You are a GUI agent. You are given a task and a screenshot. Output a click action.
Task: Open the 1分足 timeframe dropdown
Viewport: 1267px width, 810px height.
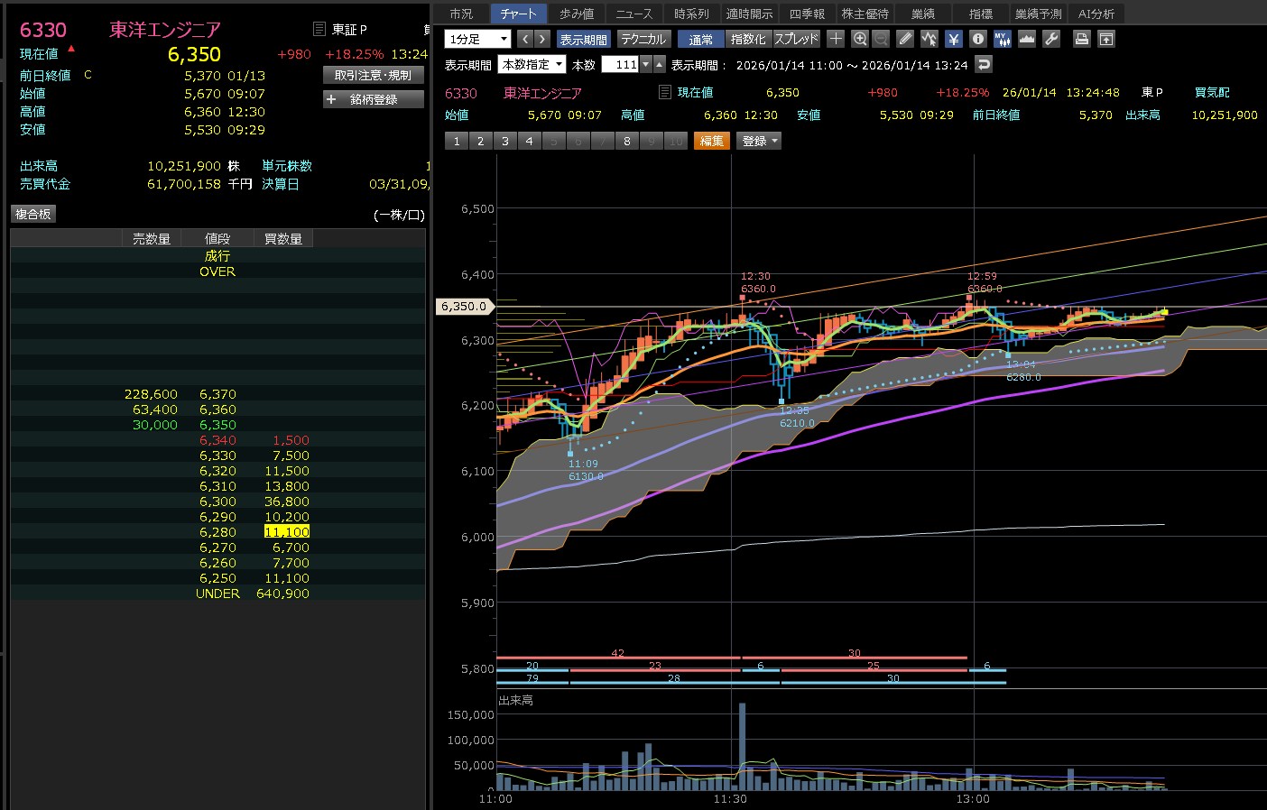coord(477,39)
